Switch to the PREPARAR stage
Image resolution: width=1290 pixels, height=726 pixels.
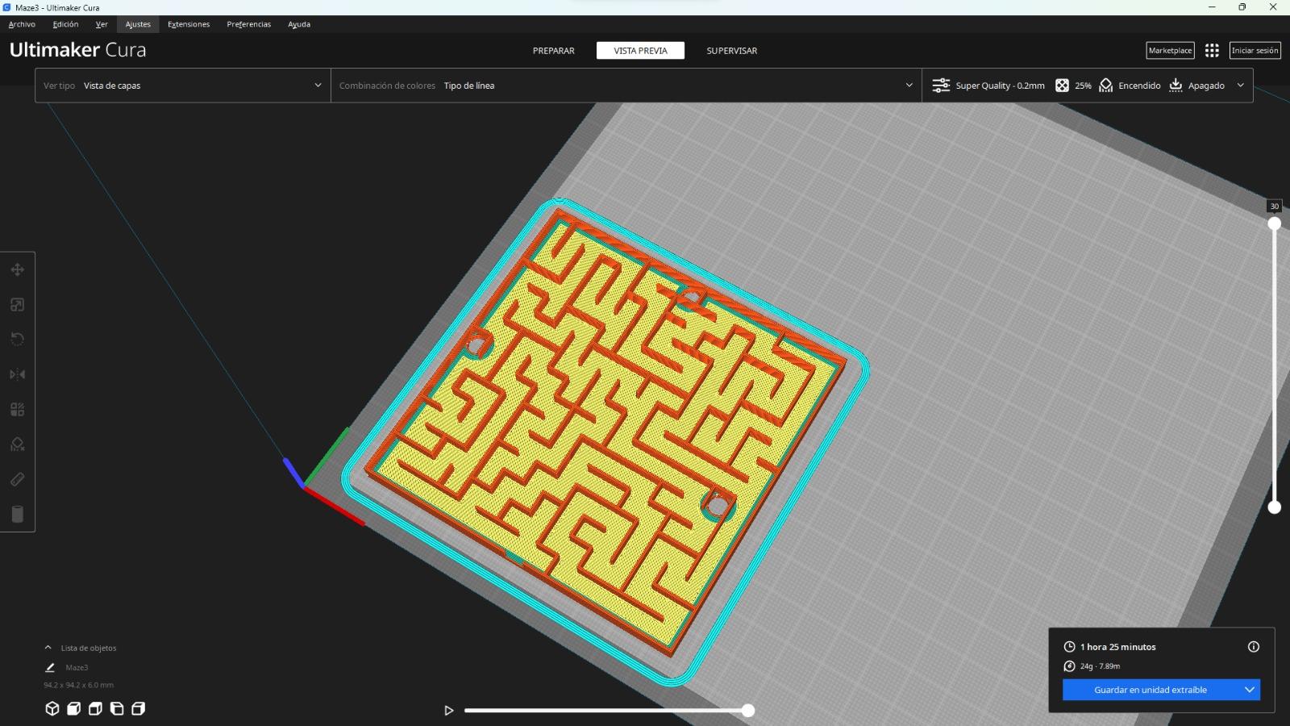coord(554,50)
